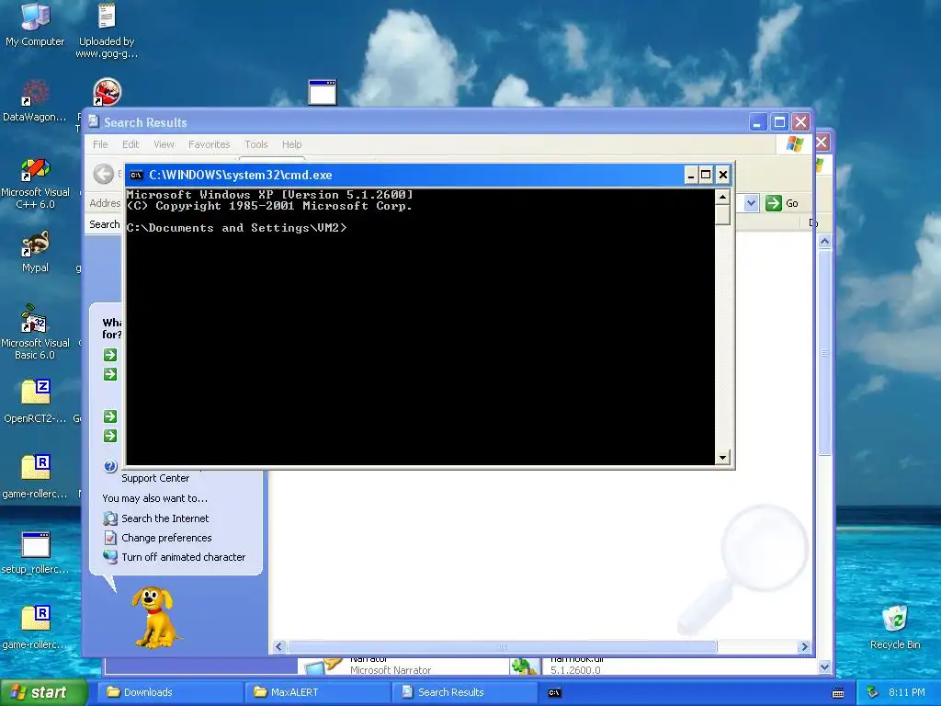This screenshot has height=706, width=941.
Task: Click the Help and Support Center question icon
Action: pos(110,466)
